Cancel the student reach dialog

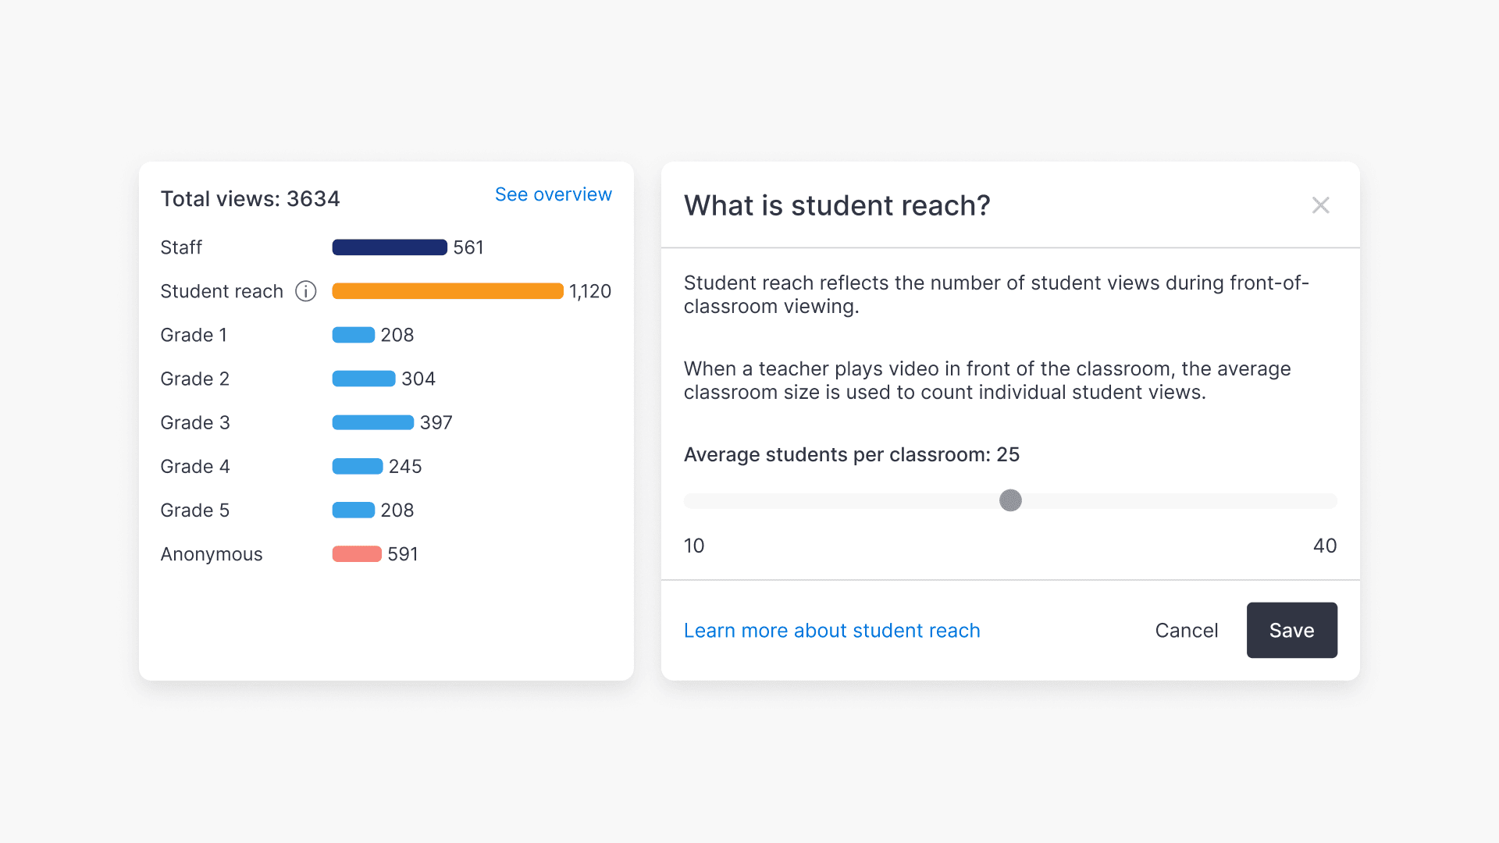(1186, 630)
